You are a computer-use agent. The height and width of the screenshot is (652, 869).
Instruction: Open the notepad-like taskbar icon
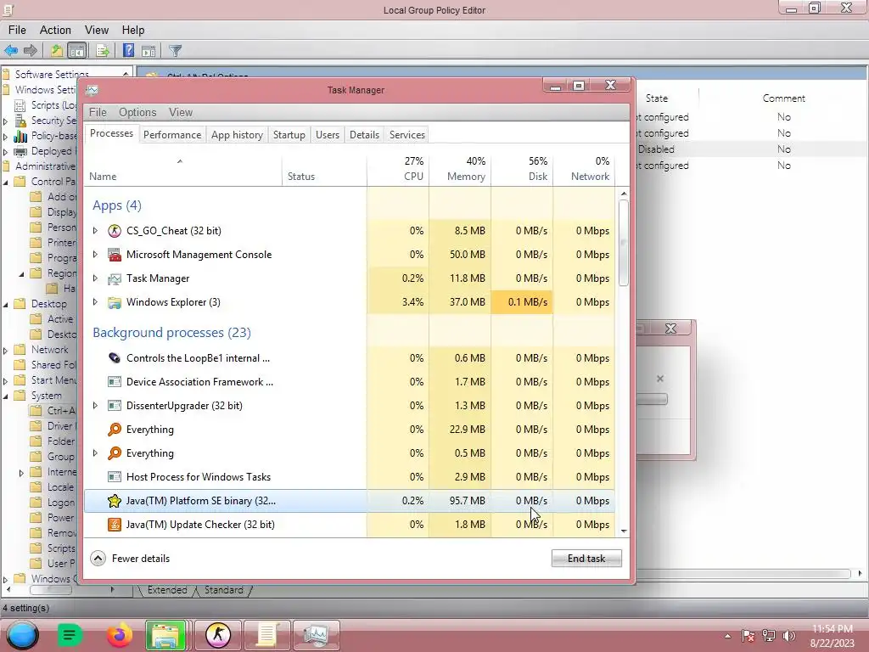click(x=266, y=635)
